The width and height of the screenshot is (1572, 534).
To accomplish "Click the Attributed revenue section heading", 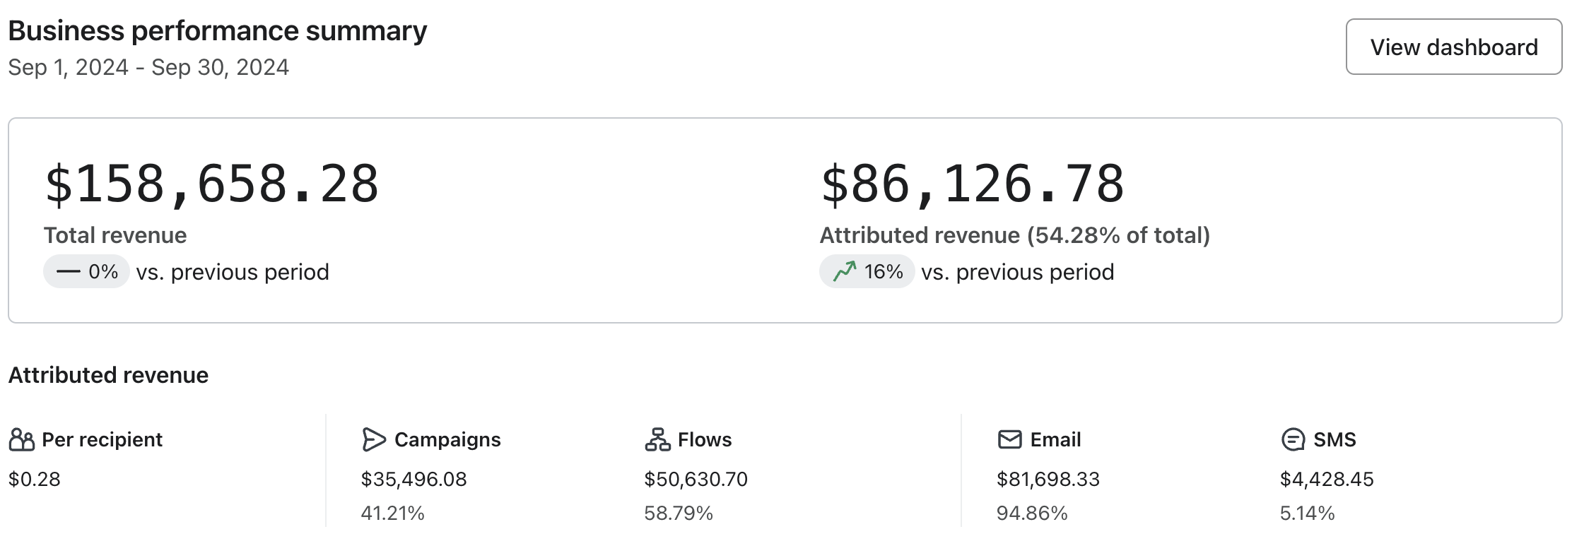I will [x=108, y=375].
